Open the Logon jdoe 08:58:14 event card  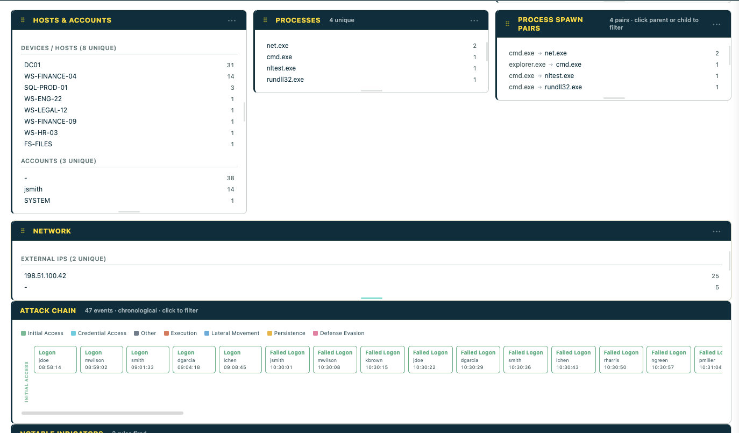coord(55,359)
